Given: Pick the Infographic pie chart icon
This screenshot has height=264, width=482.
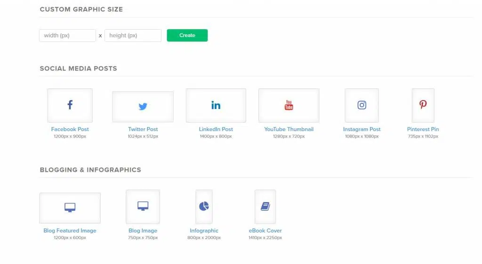Looking at the screenshot, I should tap(204, 207).
